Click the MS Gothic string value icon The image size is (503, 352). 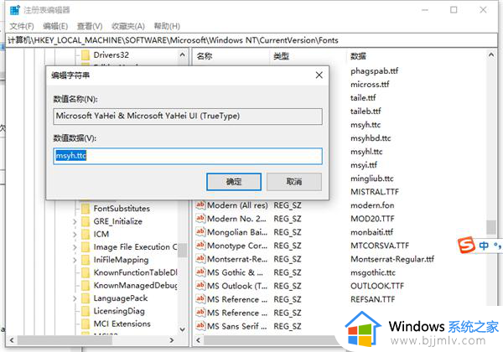[x=200, y=272]
